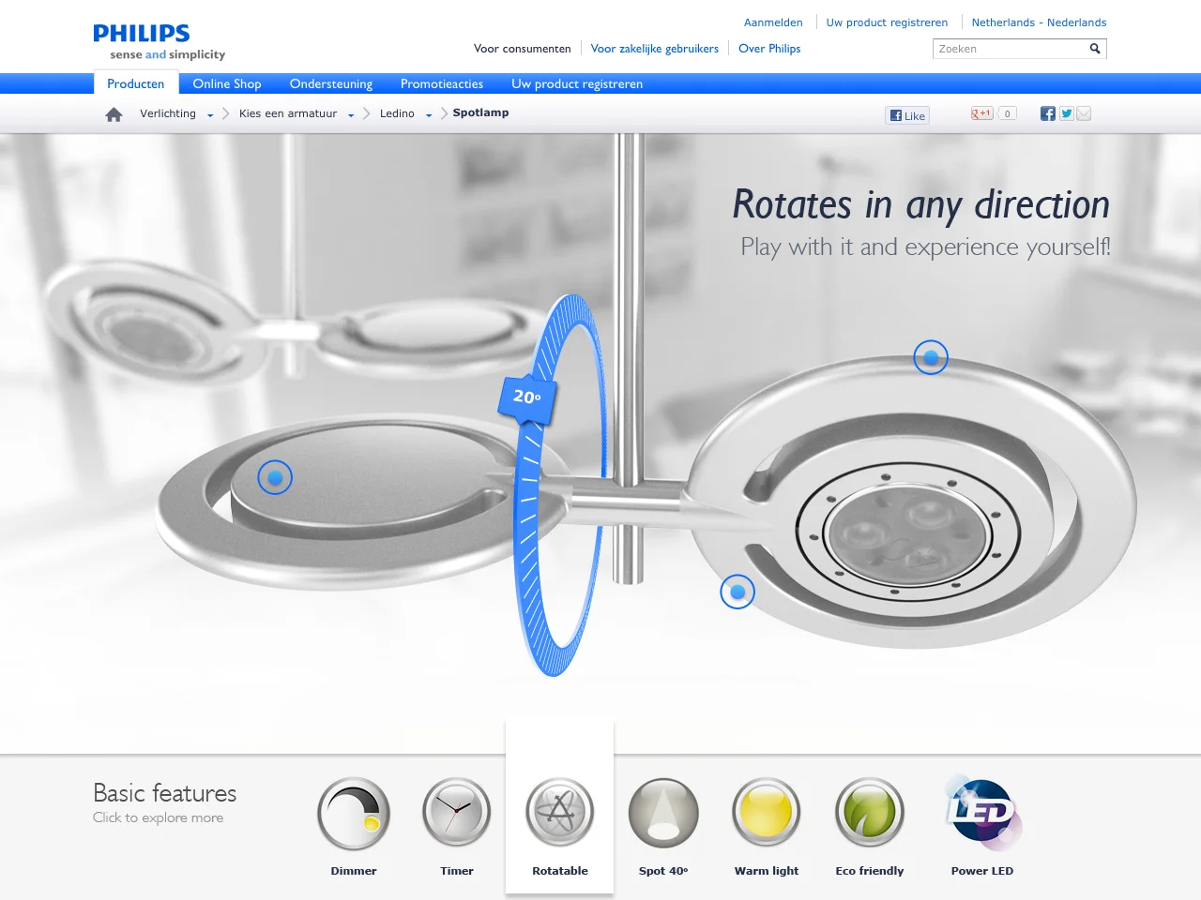Image resolution: width=1201 pixels, height=900 pixels.
Task: Select the Spot 40° feature icon
Action: coord(663,813)
